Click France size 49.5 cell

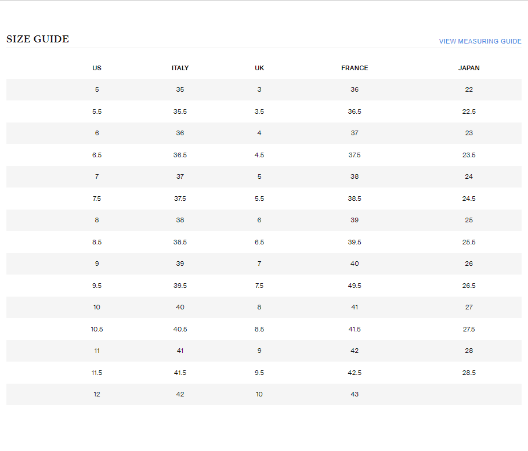[x=355, y=286]
